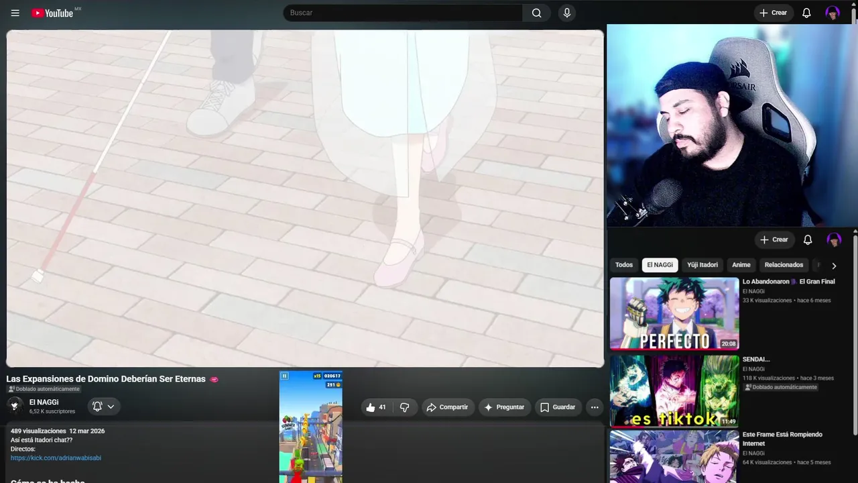This screenshot has height=483, width=858.
Task: Open El NAGGI channel under 'SENDAI...' video
Action: pos(753,369)
